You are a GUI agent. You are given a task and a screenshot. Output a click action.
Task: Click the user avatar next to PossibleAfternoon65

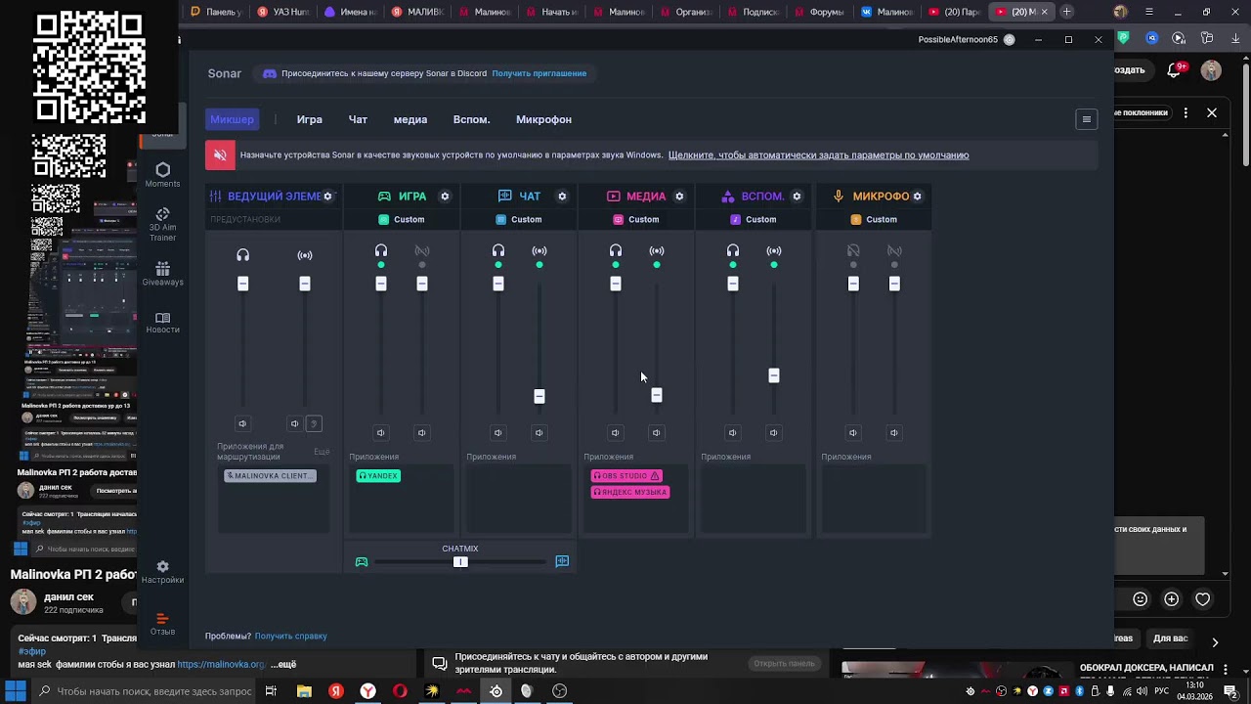(x=1010, y=40)
